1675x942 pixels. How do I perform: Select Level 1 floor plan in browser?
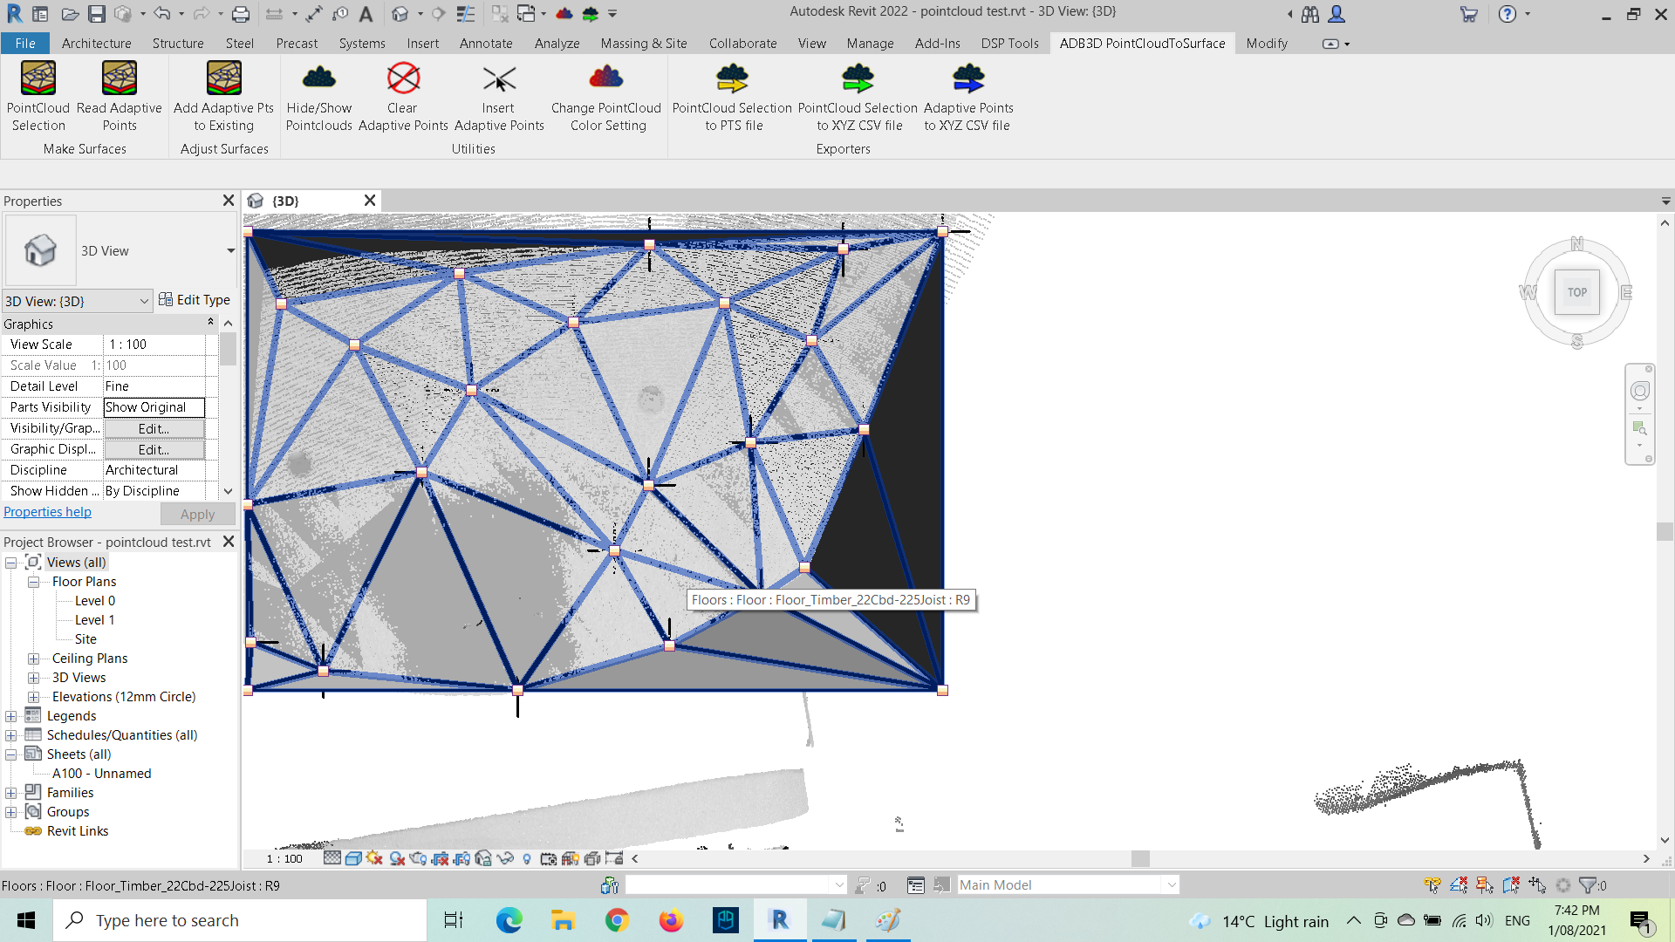[x=94, y=620]
